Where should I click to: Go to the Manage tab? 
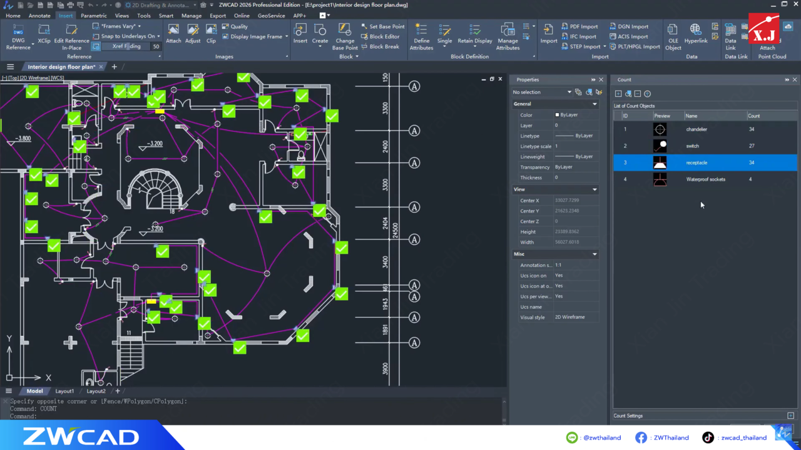tap(191, 16)
